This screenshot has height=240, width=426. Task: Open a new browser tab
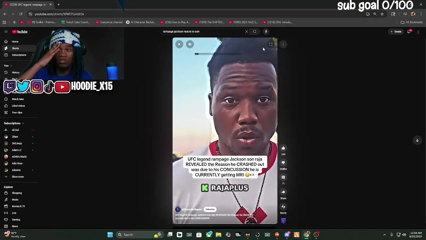click(59, 5)
